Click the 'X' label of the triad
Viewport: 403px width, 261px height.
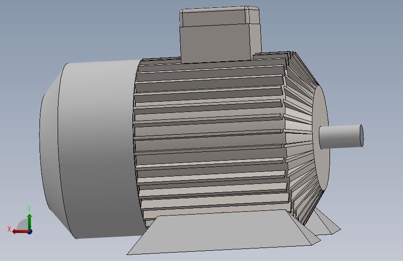click(x=9, y=229)
